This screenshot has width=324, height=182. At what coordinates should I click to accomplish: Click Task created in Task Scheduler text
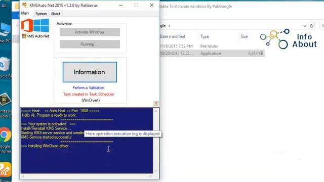click(x=89, y=94)
